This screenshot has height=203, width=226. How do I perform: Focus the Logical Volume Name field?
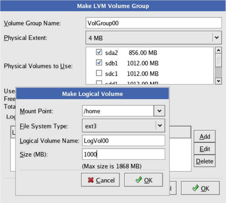[123, 140]
